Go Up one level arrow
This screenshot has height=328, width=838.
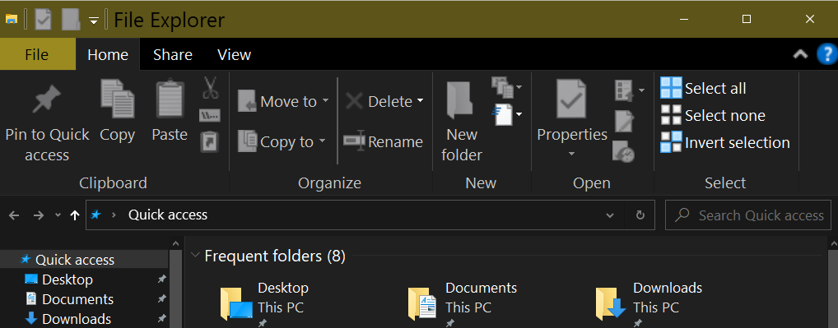75,215
